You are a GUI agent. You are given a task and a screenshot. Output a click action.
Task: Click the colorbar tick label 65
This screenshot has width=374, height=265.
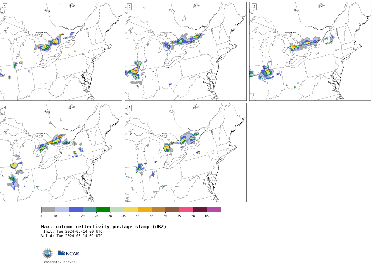click(207, 216)
